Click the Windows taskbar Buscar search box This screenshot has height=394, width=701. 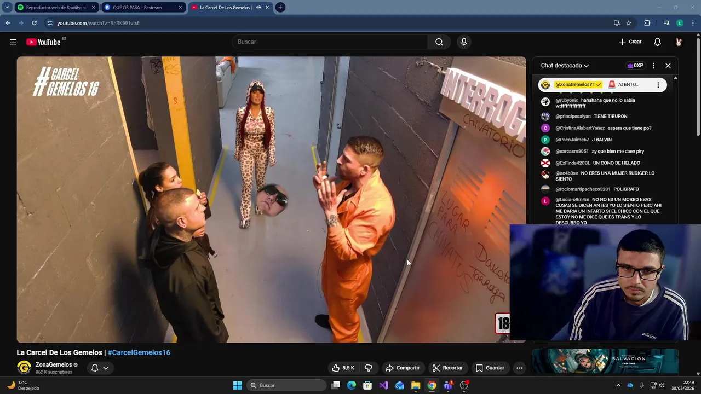(x=287, y=385)
